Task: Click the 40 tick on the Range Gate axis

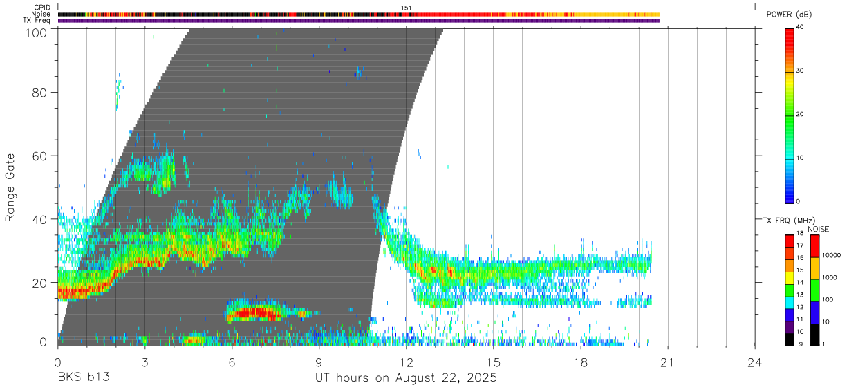Action: tap(39, 218)
